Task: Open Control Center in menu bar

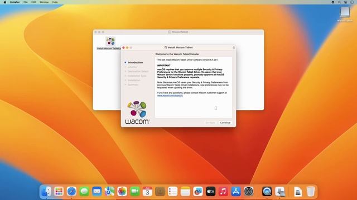Action: pyautogui.click(x=345, y=2)
